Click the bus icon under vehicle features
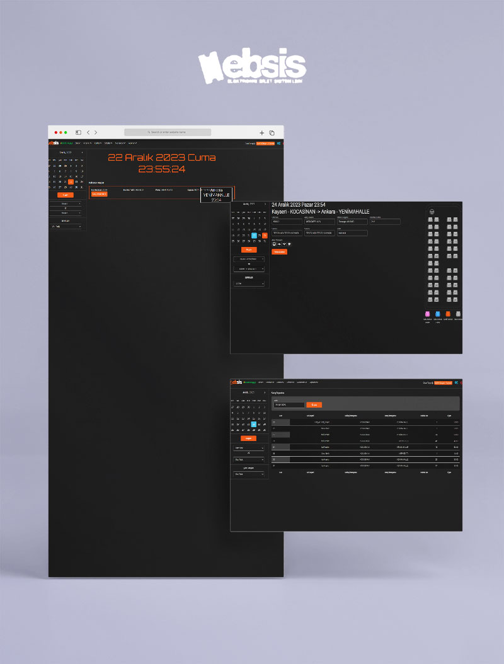Viewport: 504px width, 664px height. [274, 244]
